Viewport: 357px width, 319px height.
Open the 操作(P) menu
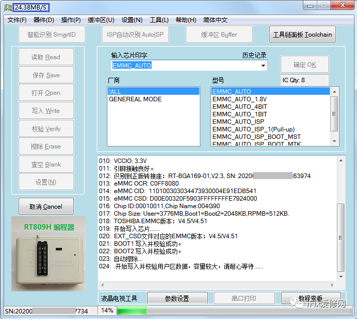point(71,20)
